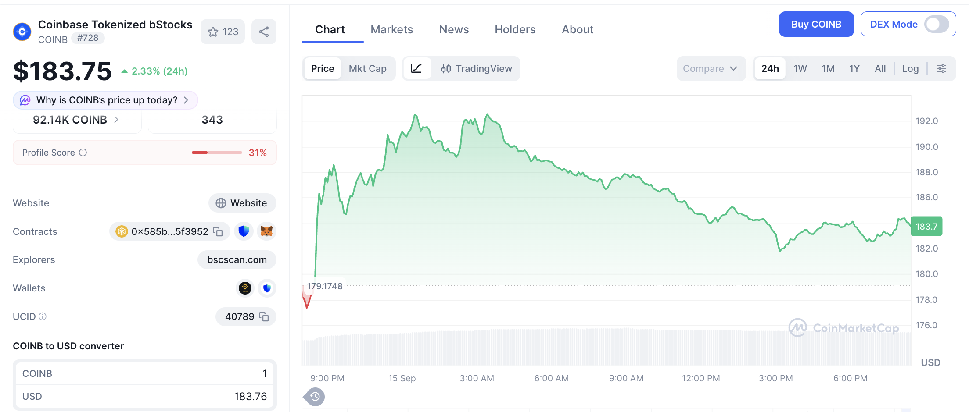Click the Buy COINB button
The image size is (969, 412).
[x=816, y=24]
